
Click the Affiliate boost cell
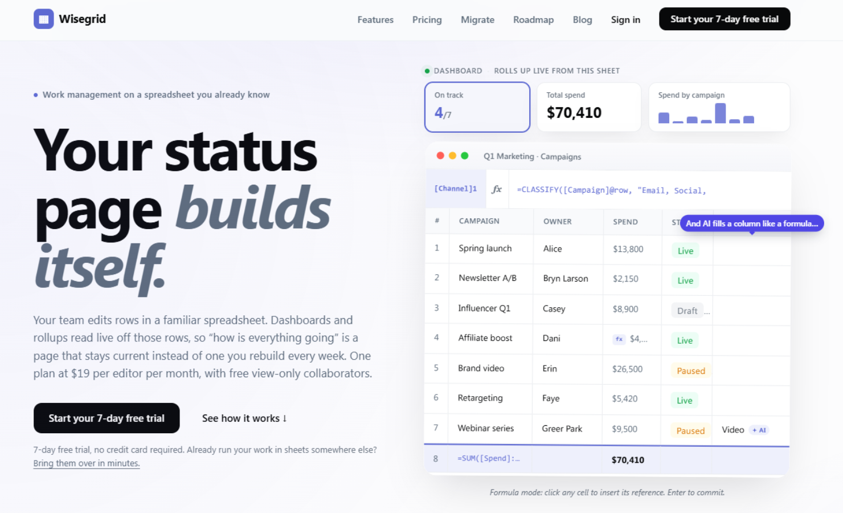click(x=491, y=339)
